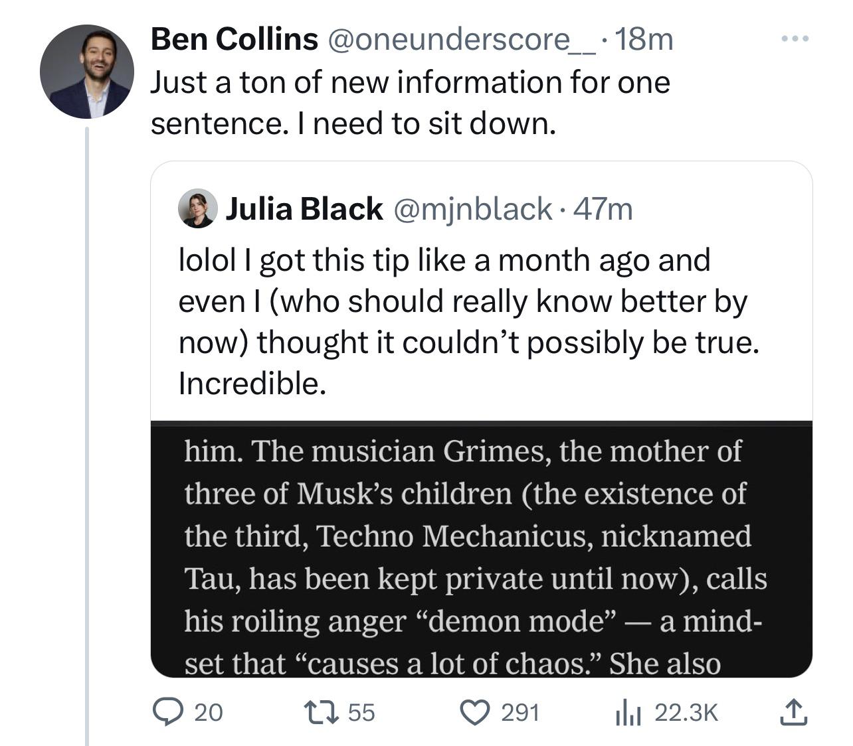Open the quoted article screenshot image
Screen dimensions: 853x746
[x=482, y=549]
